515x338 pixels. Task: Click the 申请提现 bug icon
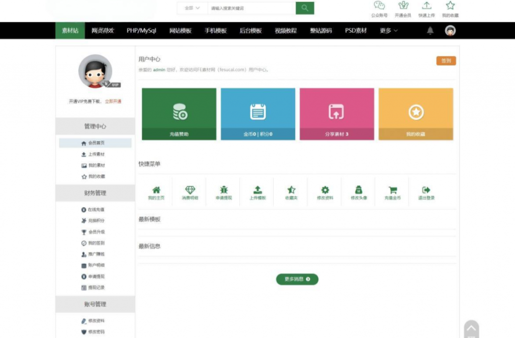pyautogui.click(x=224, y=190)
